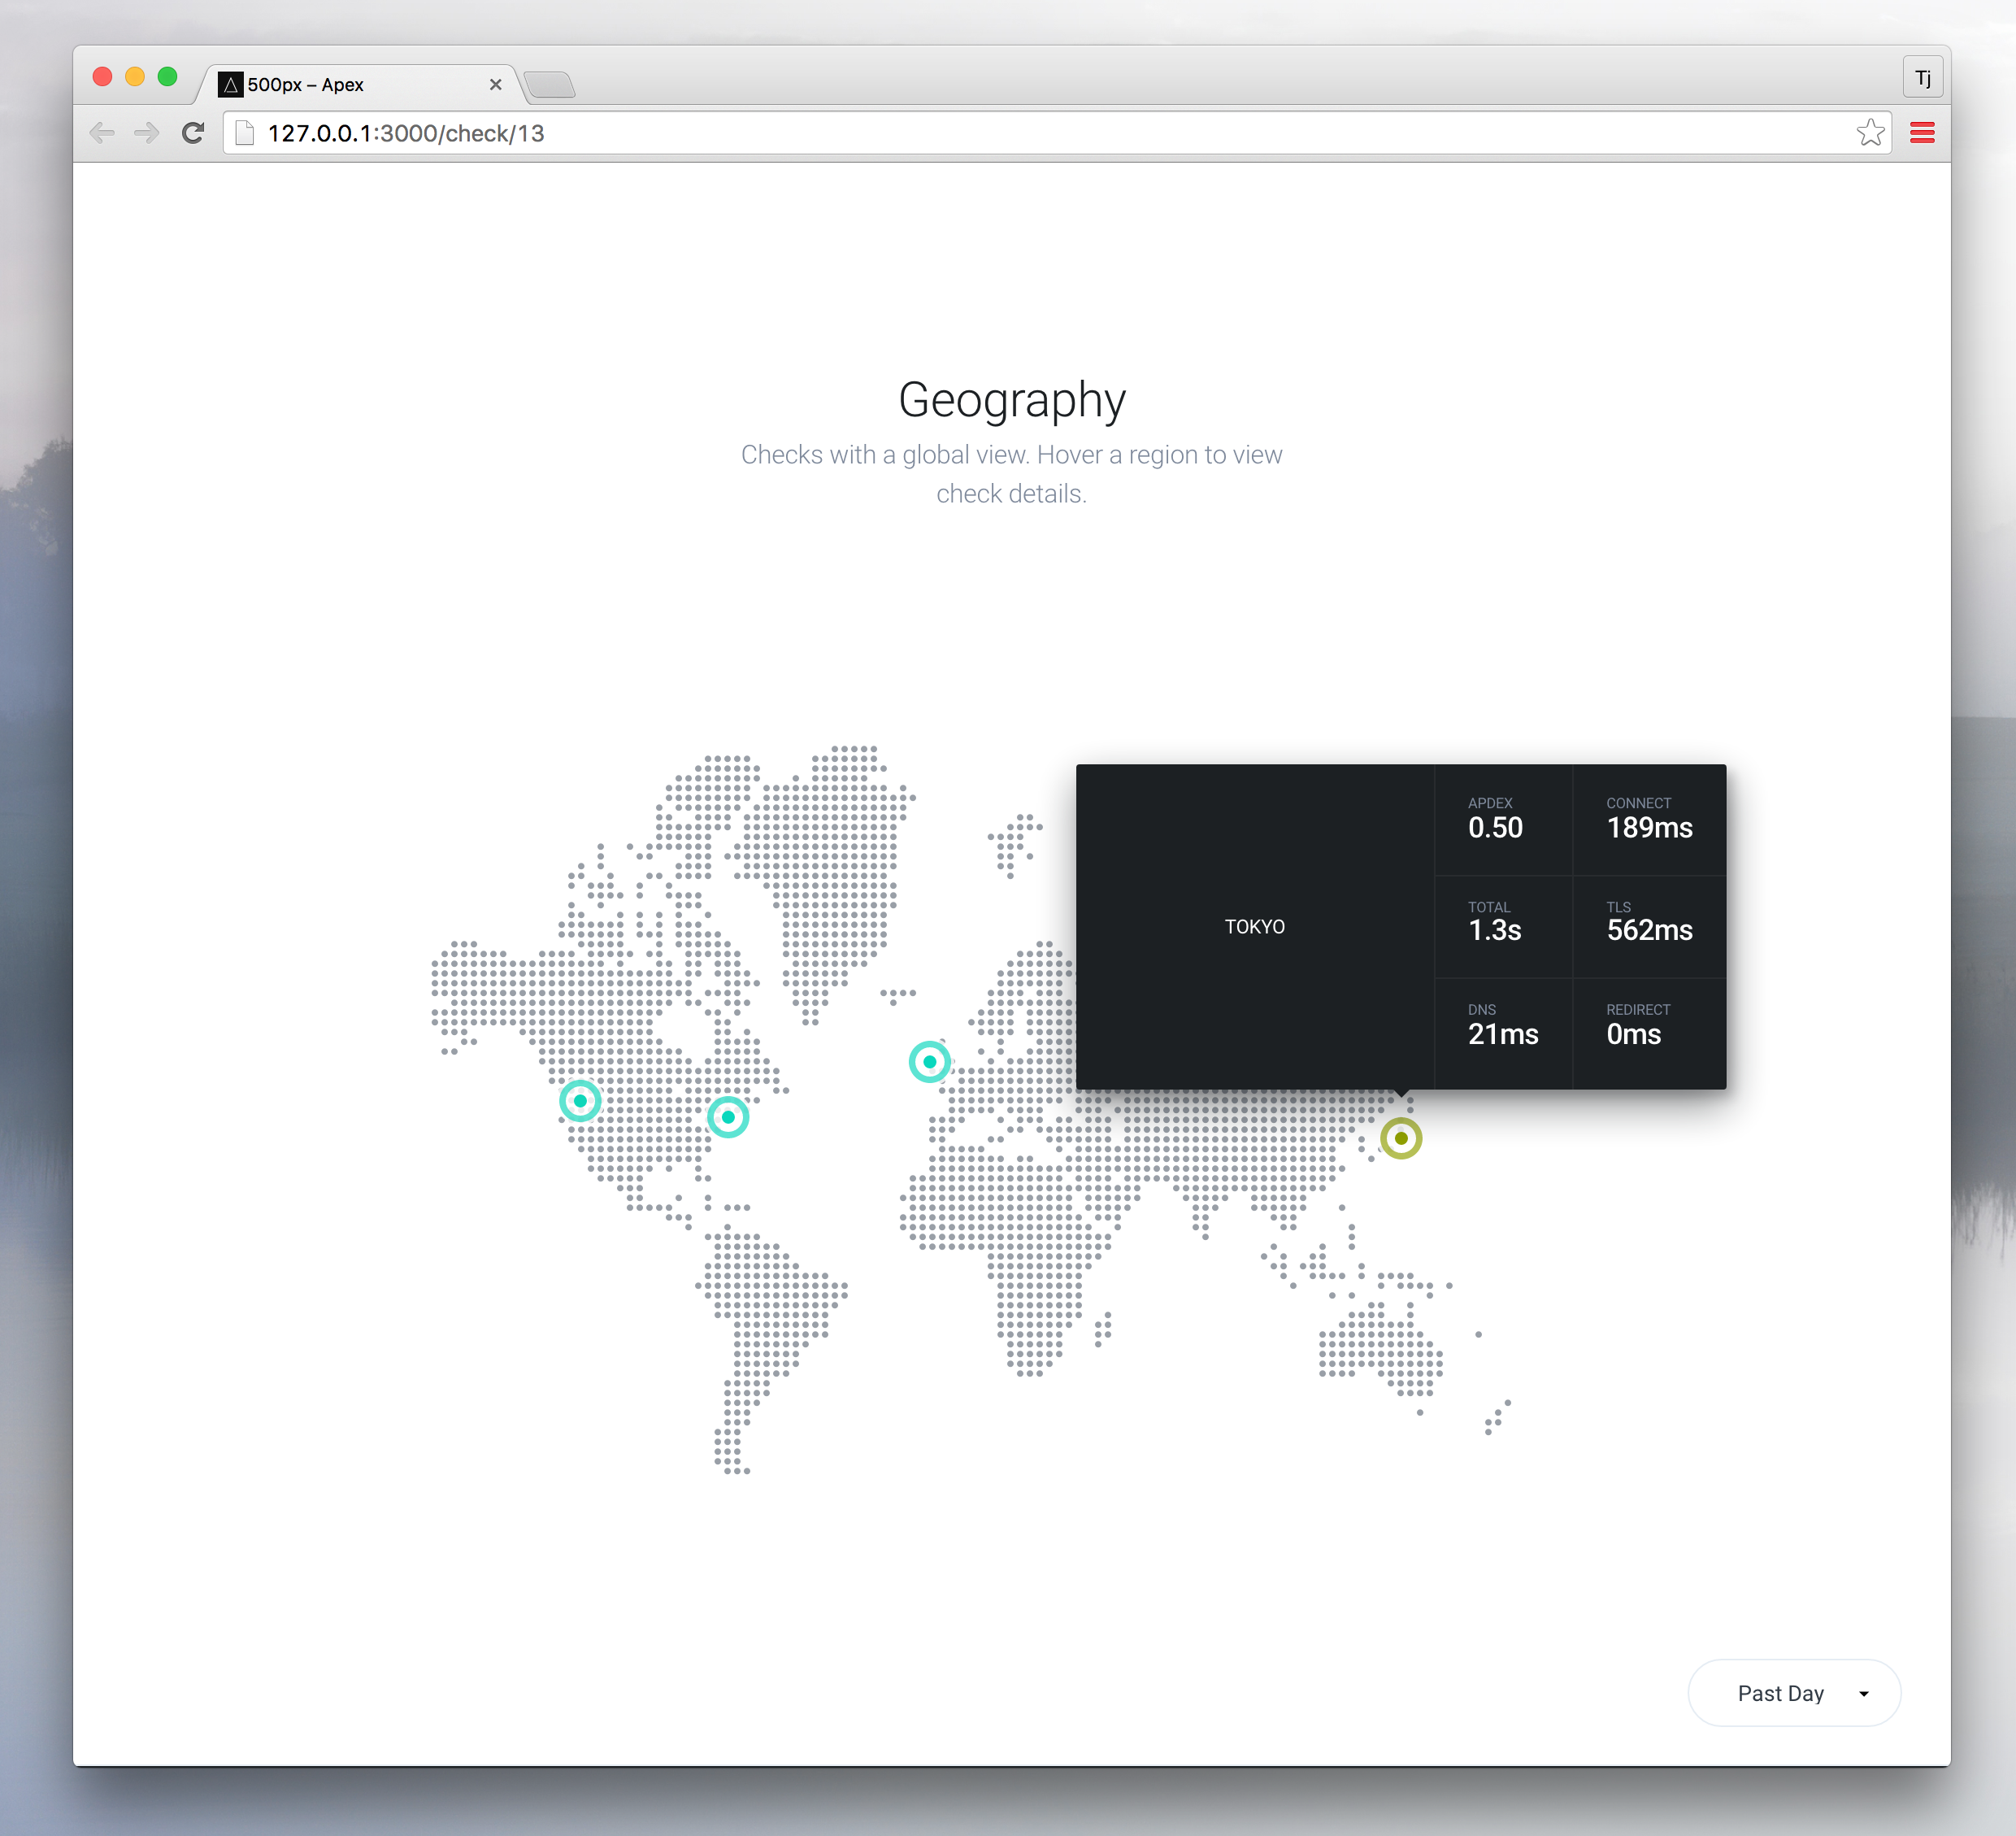Click the 'Checks with a global view' subtitle

pyautogui.click(x=1011, y=474)
